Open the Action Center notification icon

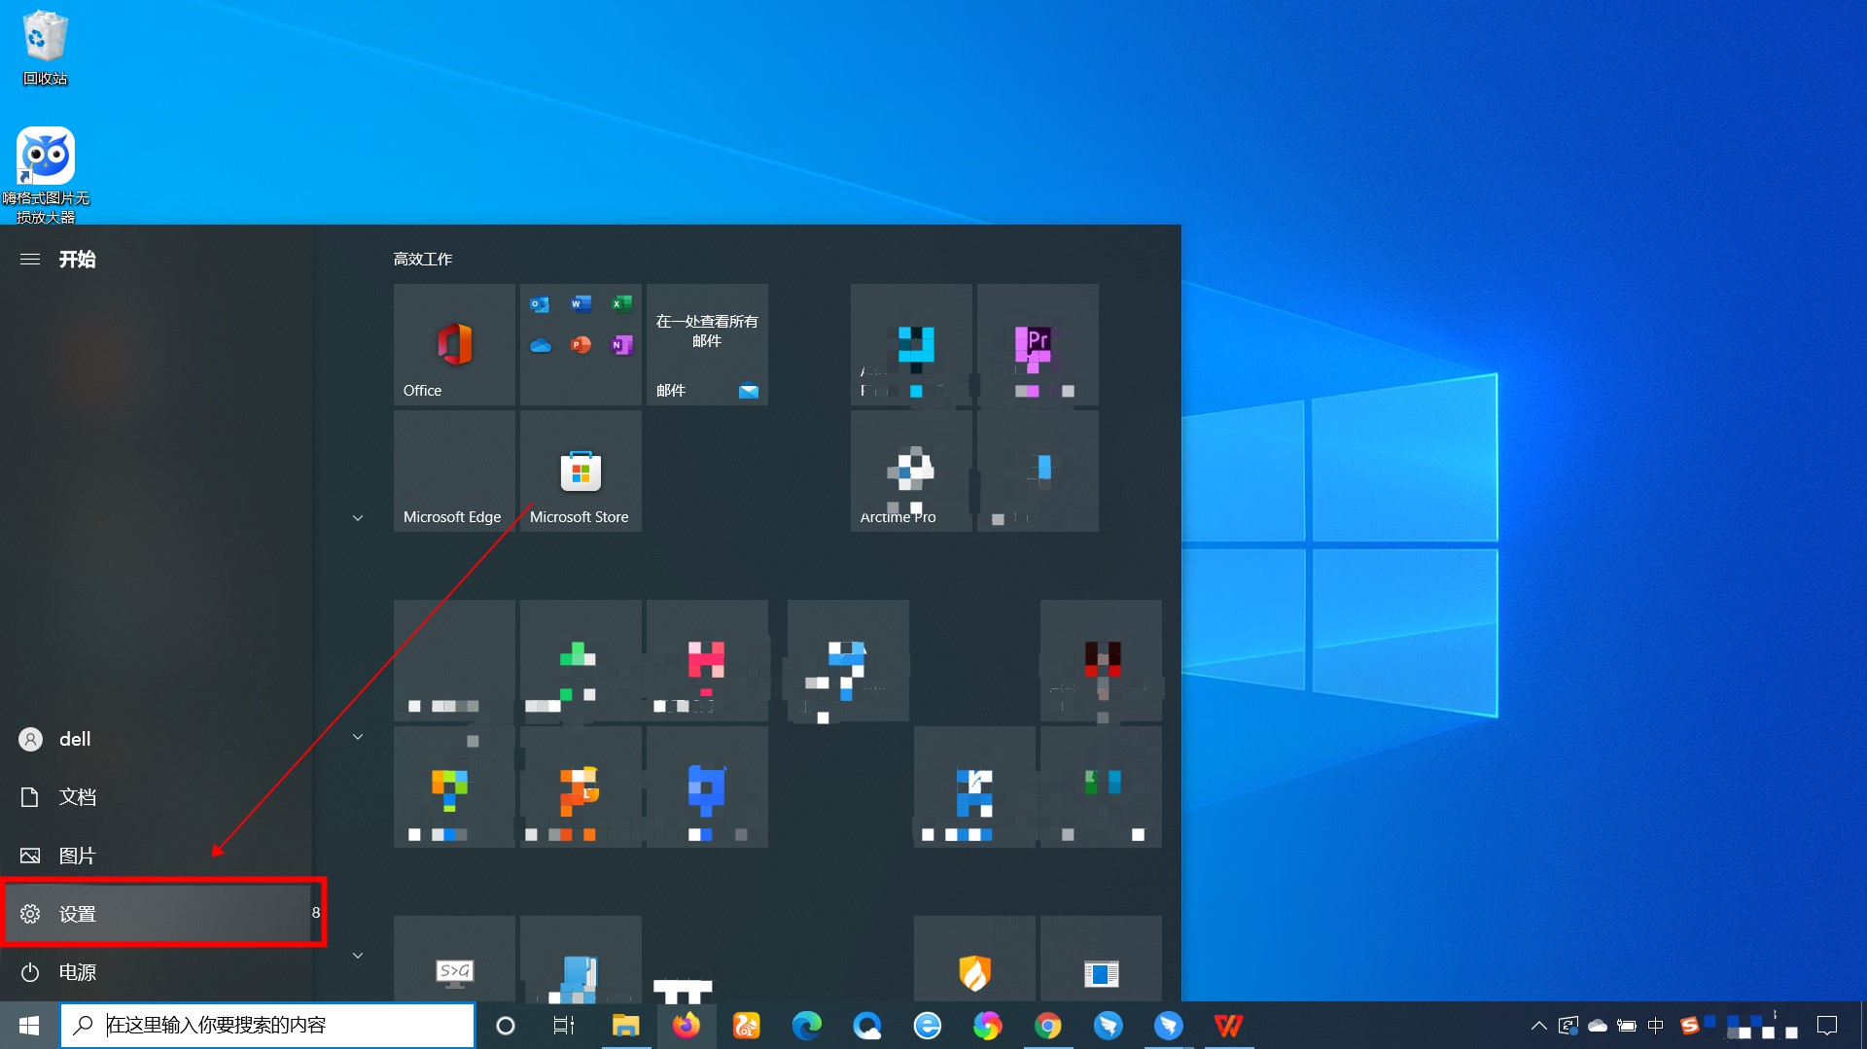(1827, 1025)
